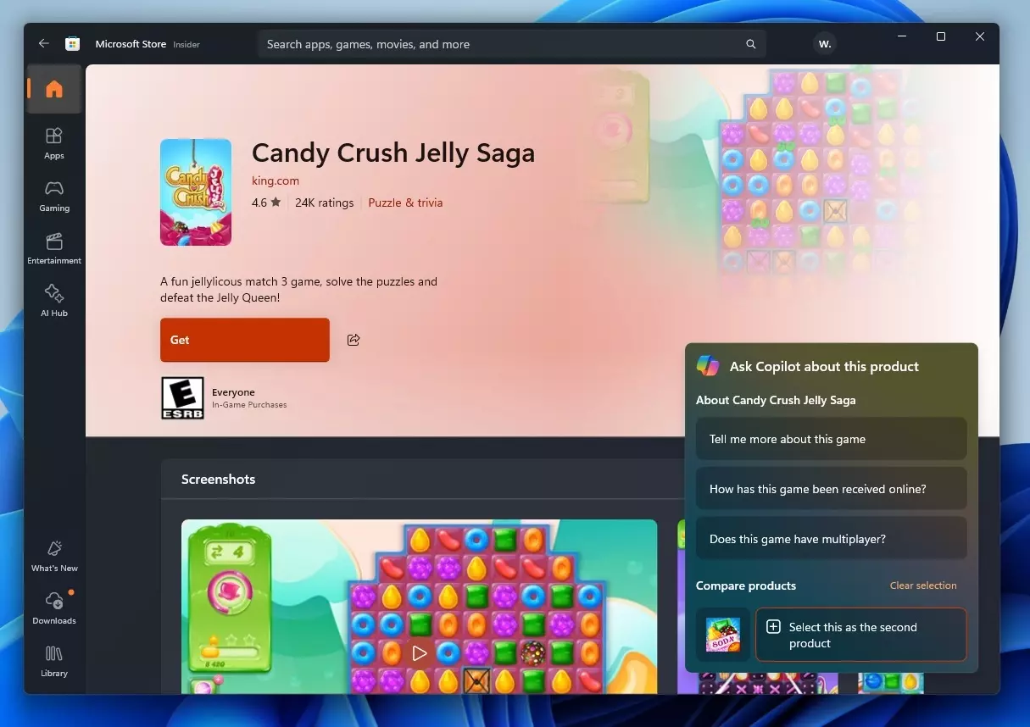
Task: Click the Candy Crush Soda product icon
Action: 723,635
